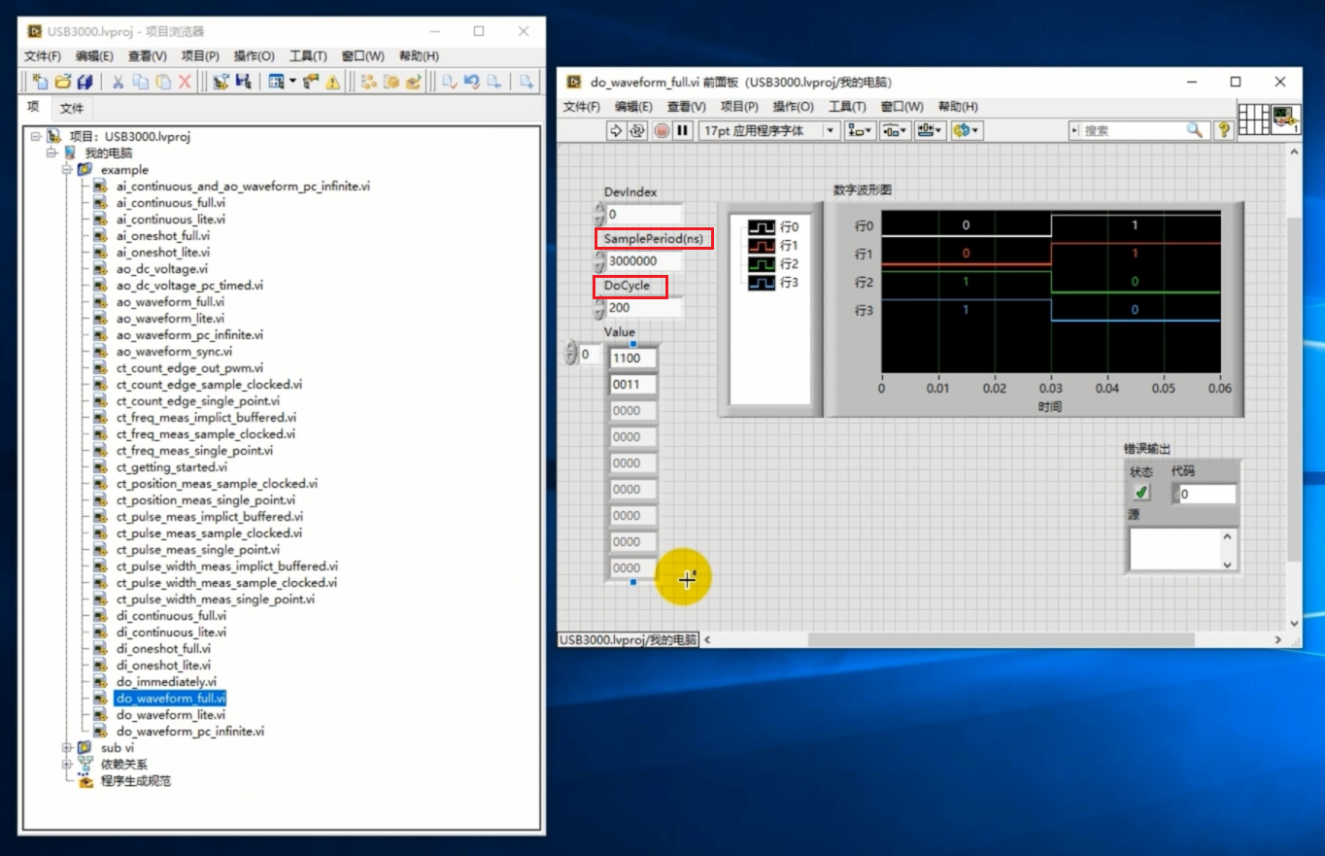1325x856 pixels.
Task: Select 程序生成规范 in the project tree
Action: [x=135, y=781]
